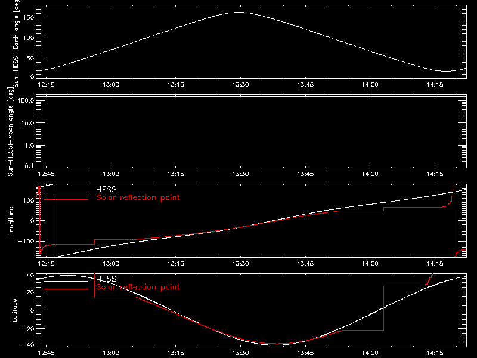Click the 40 tick on Latitude plot
Viewport: 477px width, 358px height.
pos(30,276)
